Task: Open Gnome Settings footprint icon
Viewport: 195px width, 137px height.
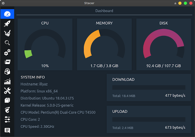Action: tap(7, 110)
